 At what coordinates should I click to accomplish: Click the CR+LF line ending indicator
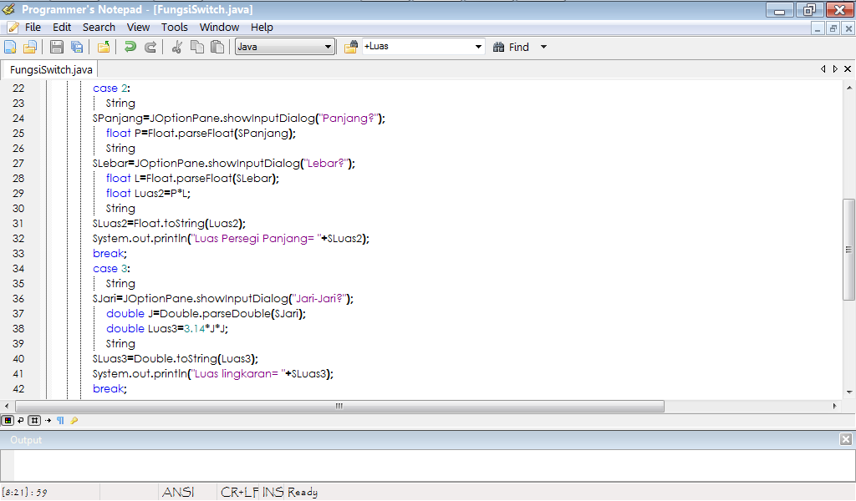click(x=239, y=493)
